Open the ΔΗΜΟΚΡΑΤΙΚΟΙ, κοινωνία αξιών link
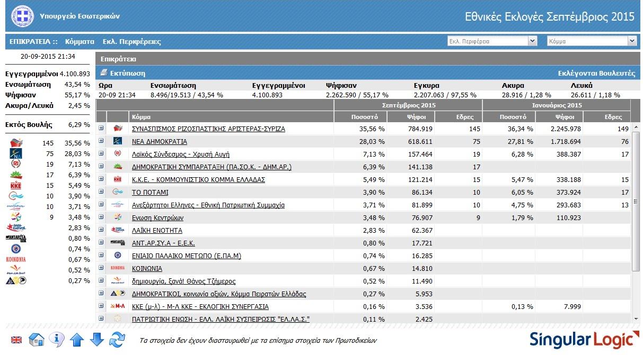 [218, 294]
